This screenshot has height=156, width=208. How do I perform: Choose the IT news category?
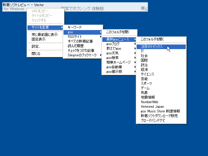coord(161,51)
